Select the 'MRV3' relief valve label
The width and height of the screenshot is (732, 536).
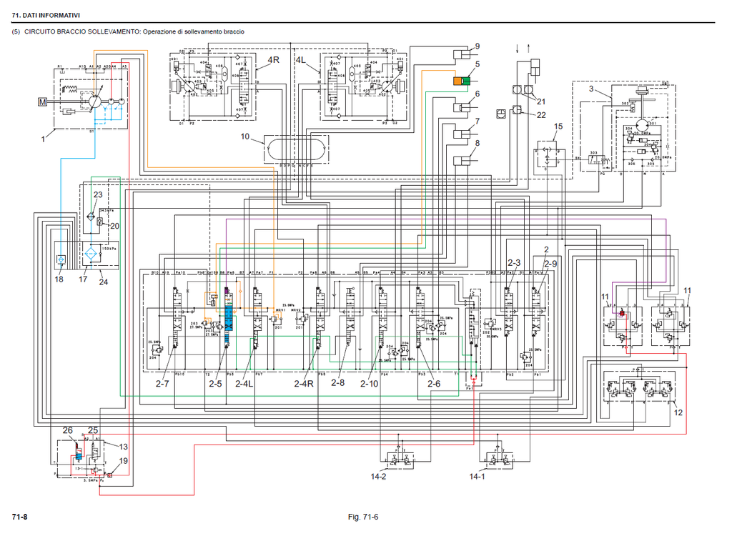tap(498, 329)
